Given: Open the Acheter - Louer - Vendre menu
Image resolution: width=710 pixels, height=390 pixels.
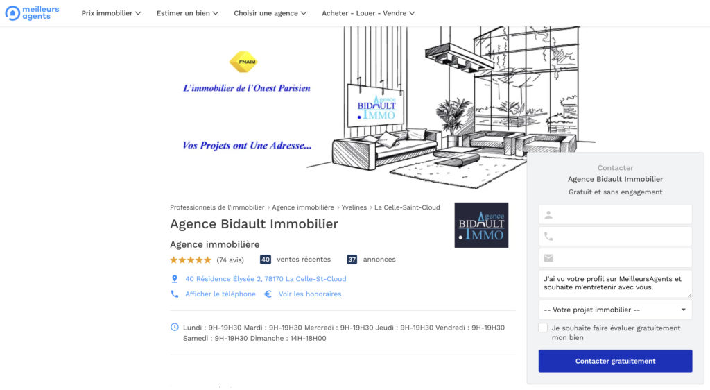Looking at the screenshot, I should 368,13.
